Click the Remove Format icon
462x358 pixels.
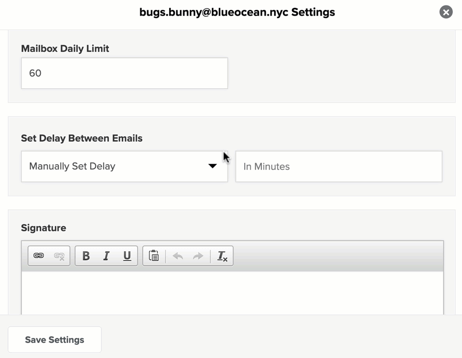pyautogui.click(x=222, y=256)
